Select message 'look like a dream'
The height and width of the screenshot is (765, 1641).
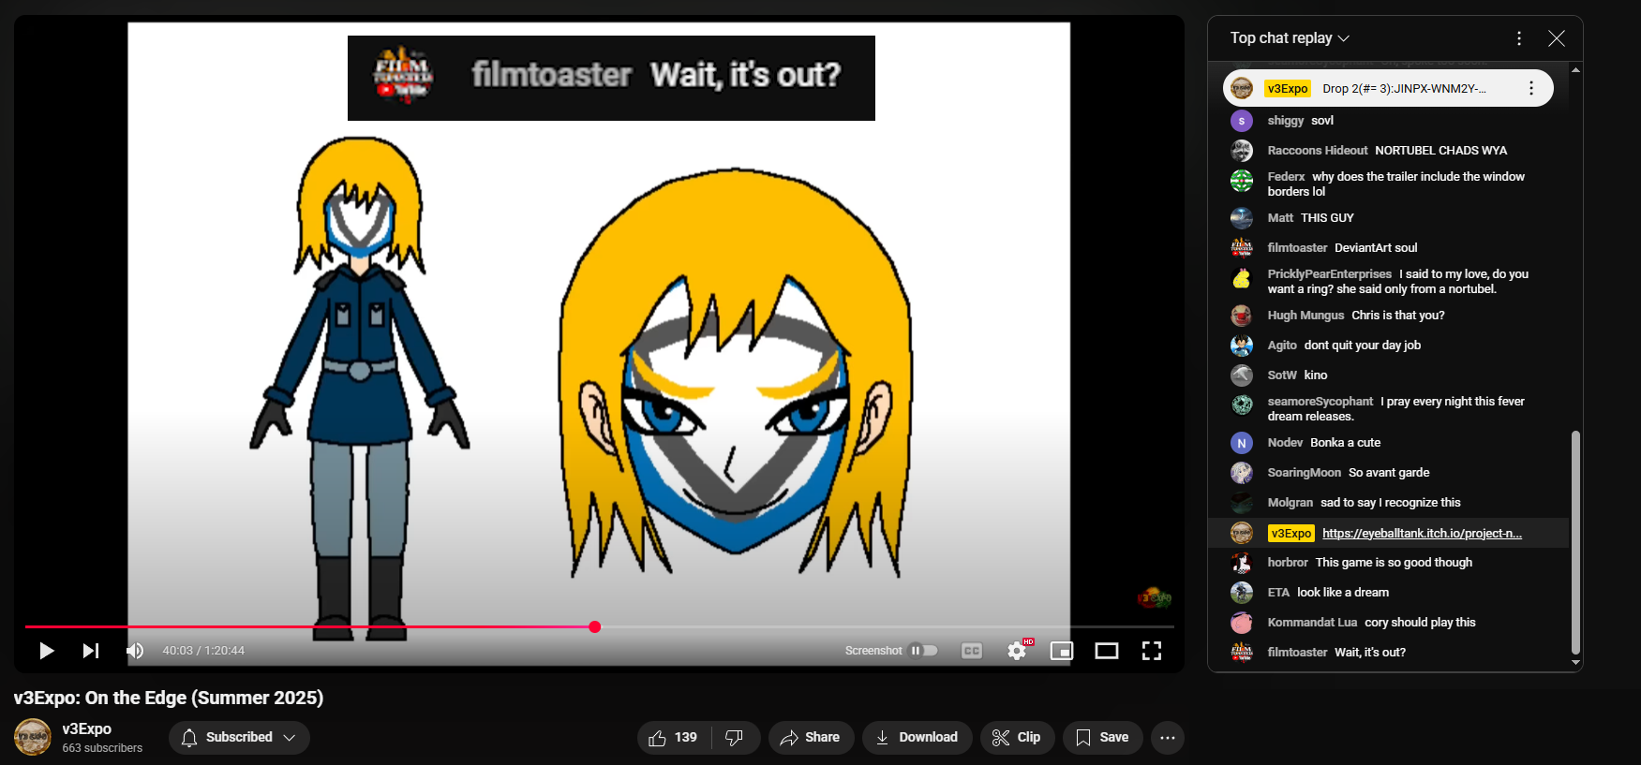tap(1343, 593)
